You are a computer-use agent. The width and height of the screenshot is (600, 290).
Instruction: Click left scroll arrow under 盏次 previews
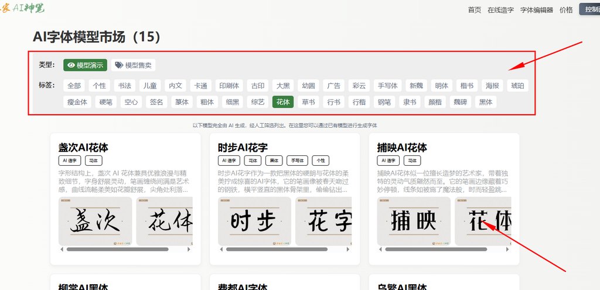coord(62,249)
